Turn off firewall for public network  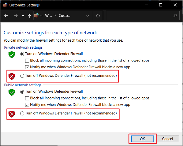22,114
